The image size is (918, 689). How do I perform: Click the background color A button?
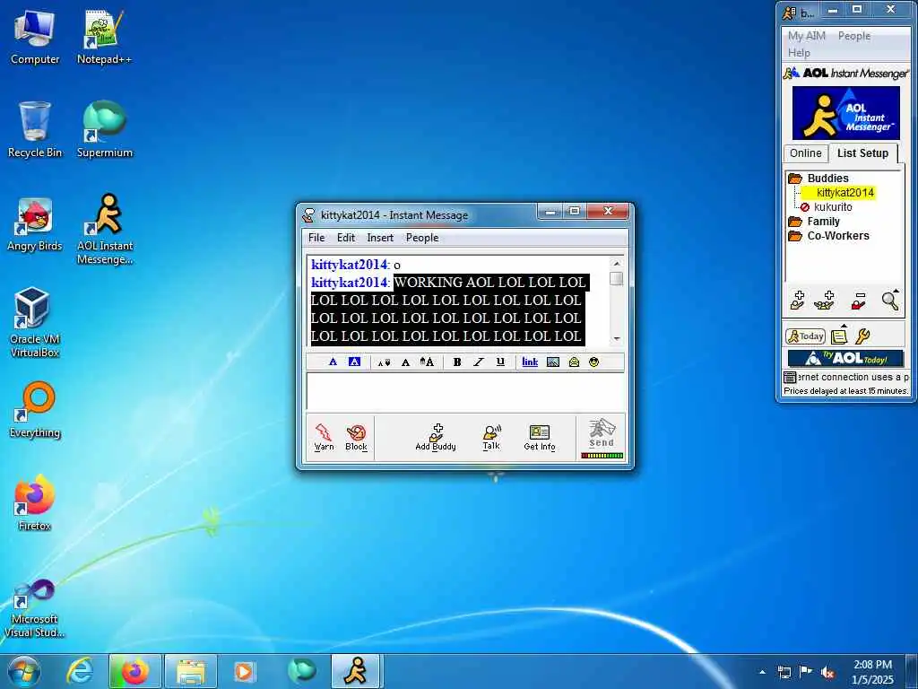point(354,362)
